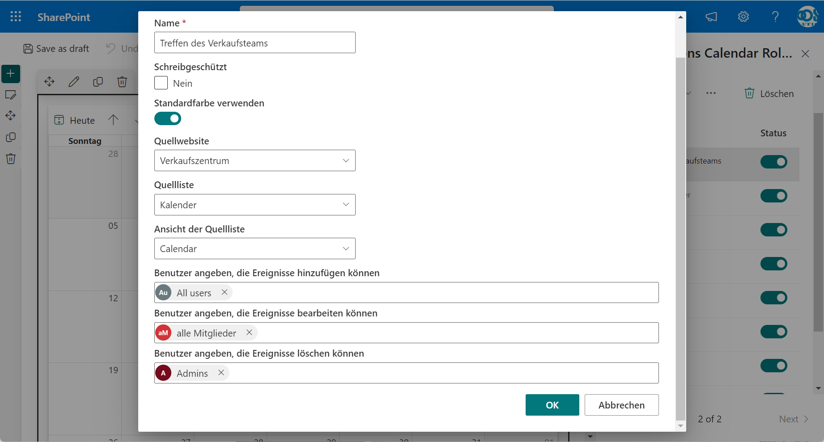Remove alle Mitglieder from edit-events field
The width and height of the screenshot is (824, 442).
249,333
